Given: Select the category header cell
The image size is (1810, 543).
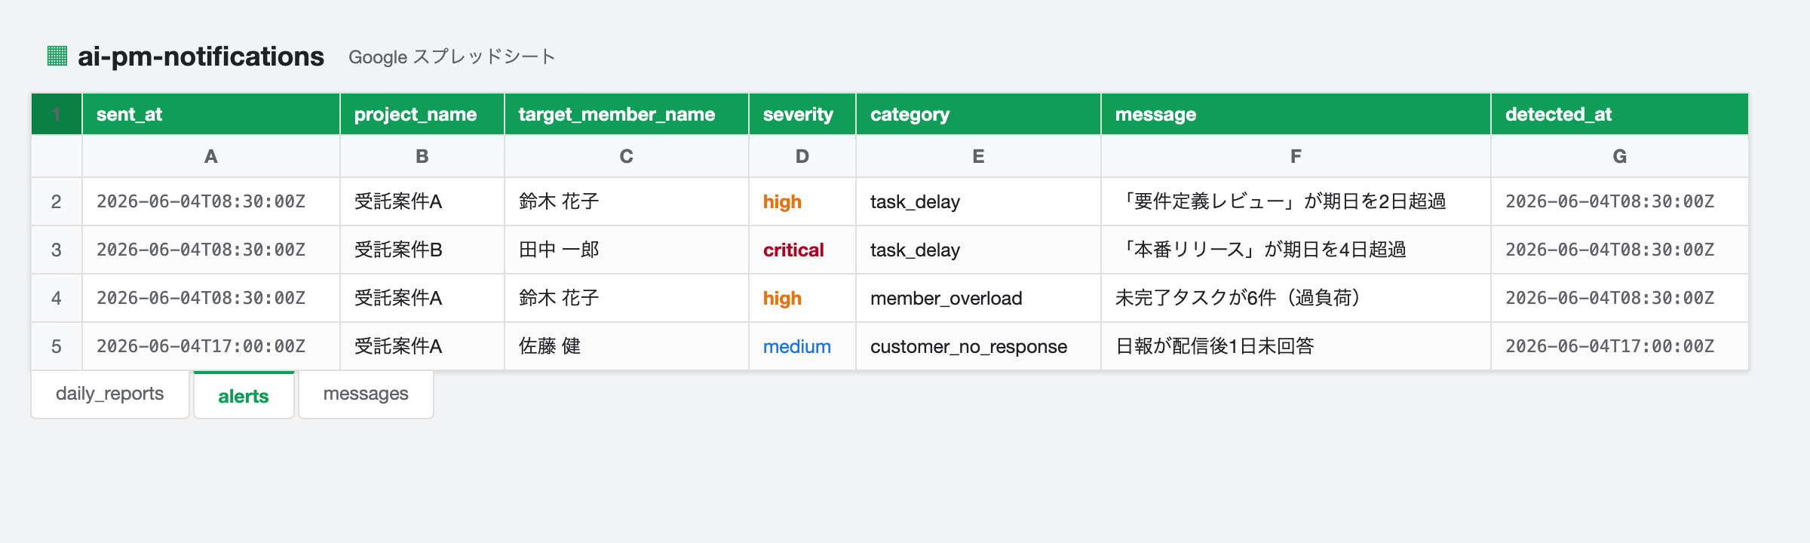Looking at the screenshot, I should [x=978, y=114].
